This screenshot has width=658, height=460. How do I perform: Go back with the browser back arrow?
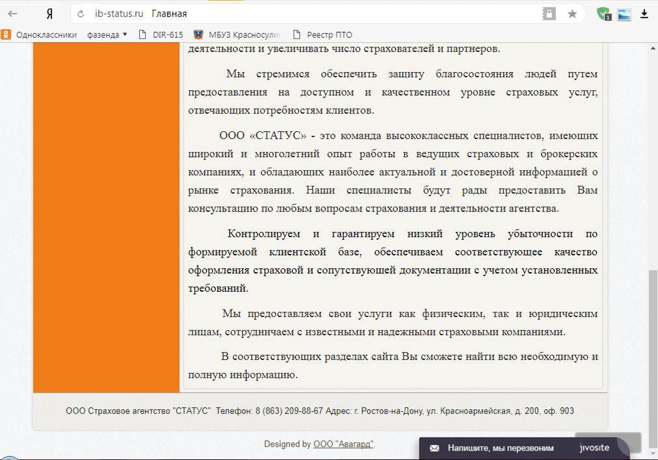[x=13, y=14]
